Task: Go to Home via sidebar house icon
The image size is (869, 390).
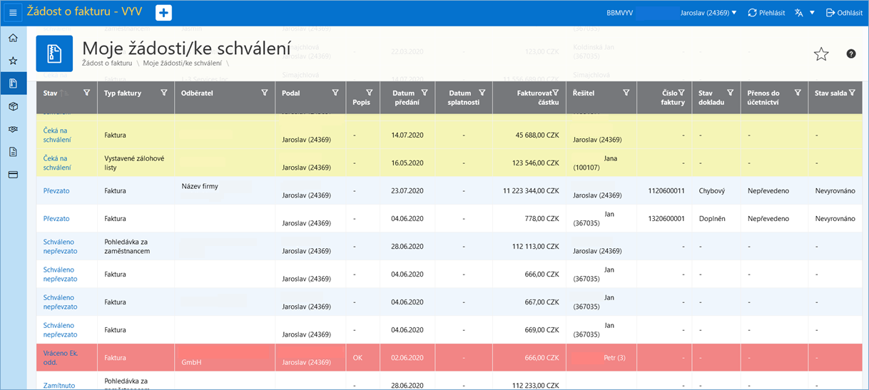Action: (x=13, y=39)
